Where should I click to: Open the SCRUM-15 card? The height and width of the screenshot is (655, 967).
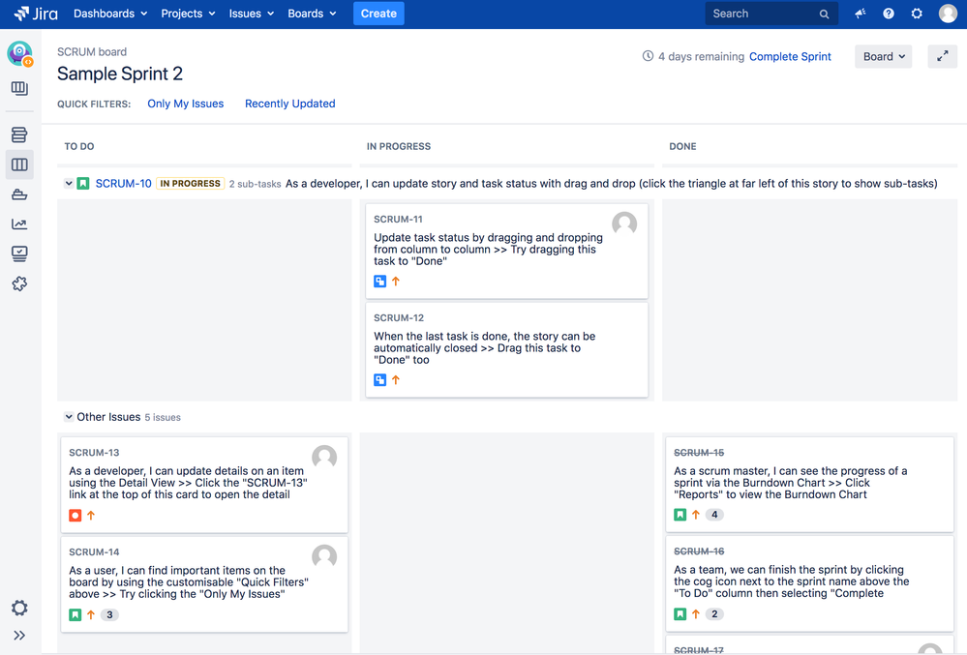coord(810,485)
